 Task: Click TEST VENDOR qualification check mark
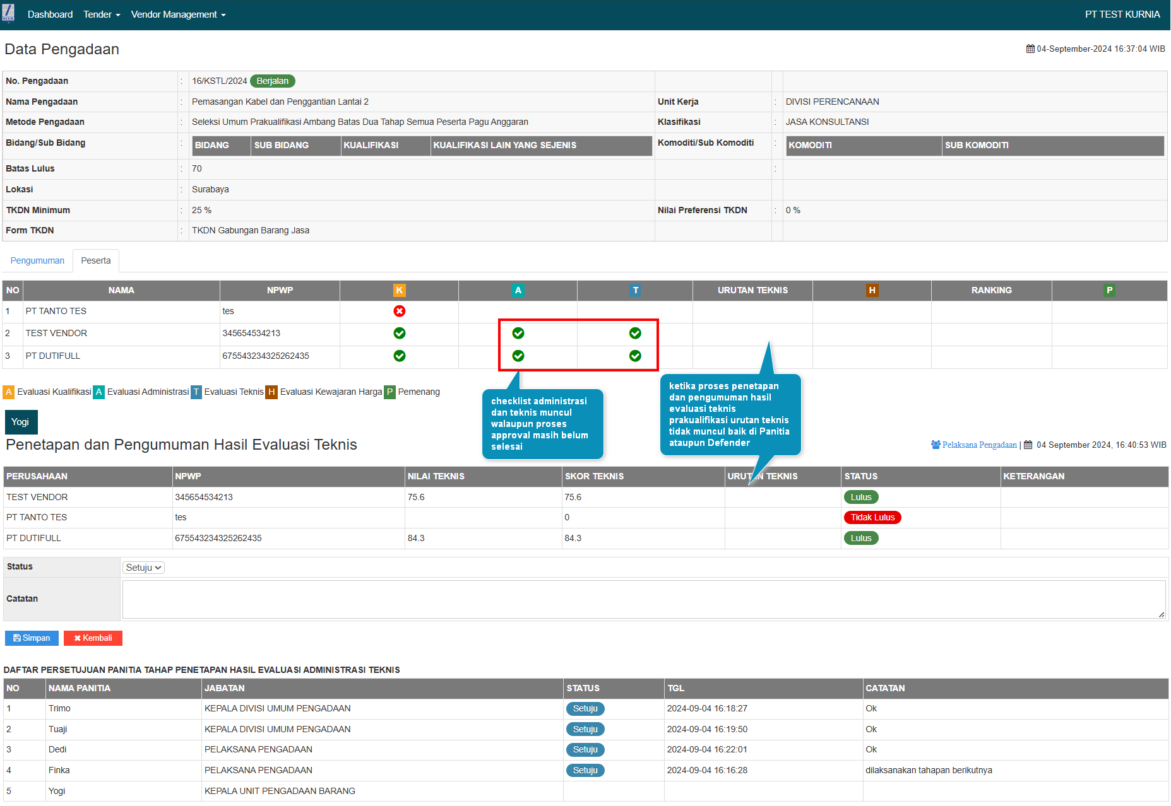click(x=399, y=333)
